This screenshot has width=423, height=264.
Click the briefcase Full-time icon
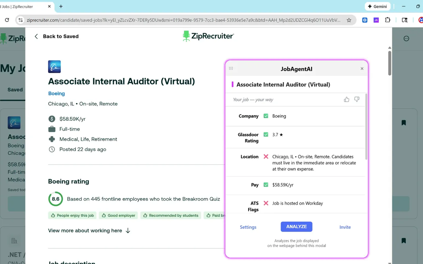coord(52,129)
